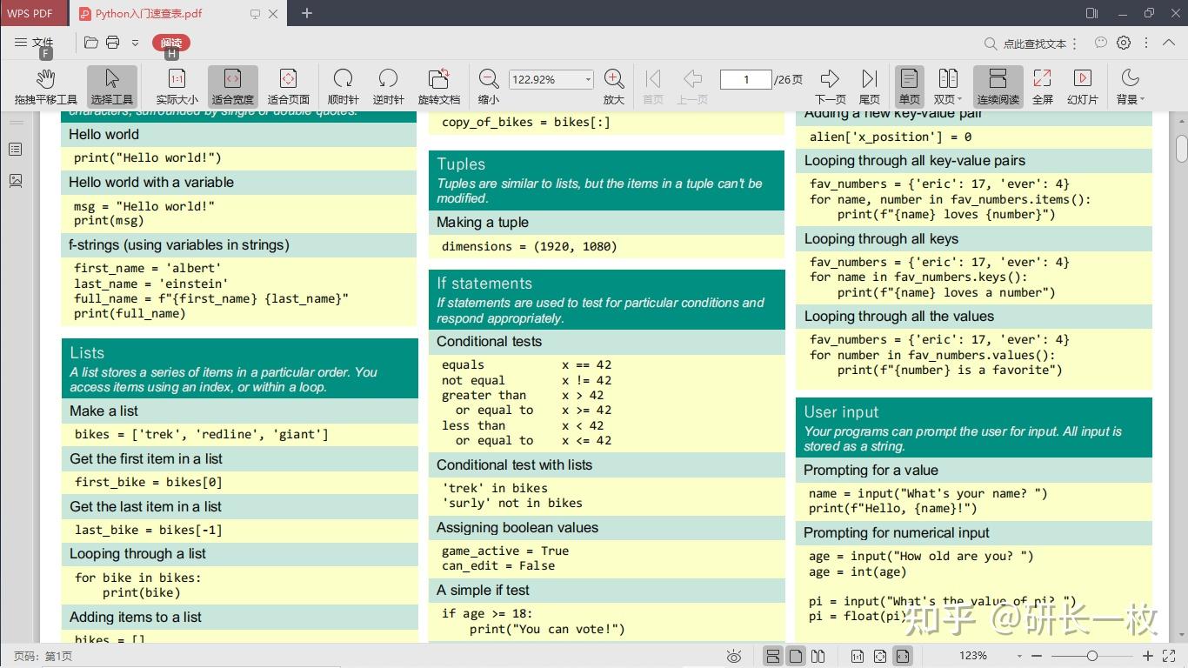The image size is (1188, 668).
Task: Click actual size 1:1 in status bar
Action: click(x=857, y=656)
